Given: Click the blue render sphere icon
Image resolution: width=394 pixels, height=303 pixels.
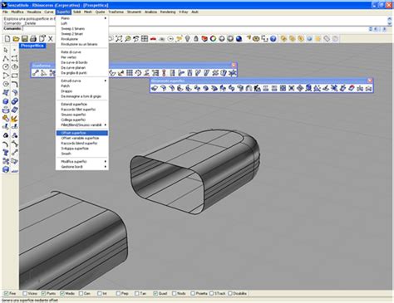Looking at the screenshot, I should tap(239, 39).
